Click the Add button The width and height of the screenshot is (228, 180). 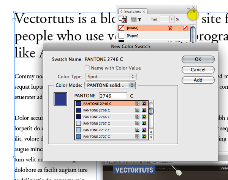[x=198, y=80]
